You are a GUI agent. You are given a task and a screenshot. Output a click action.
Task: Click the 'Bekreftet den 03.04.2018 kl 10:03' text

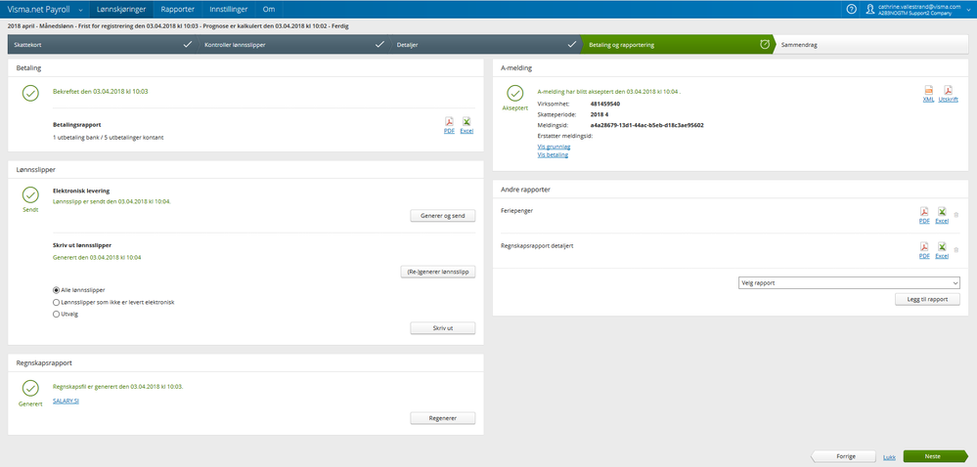click(x=101, y=92)
